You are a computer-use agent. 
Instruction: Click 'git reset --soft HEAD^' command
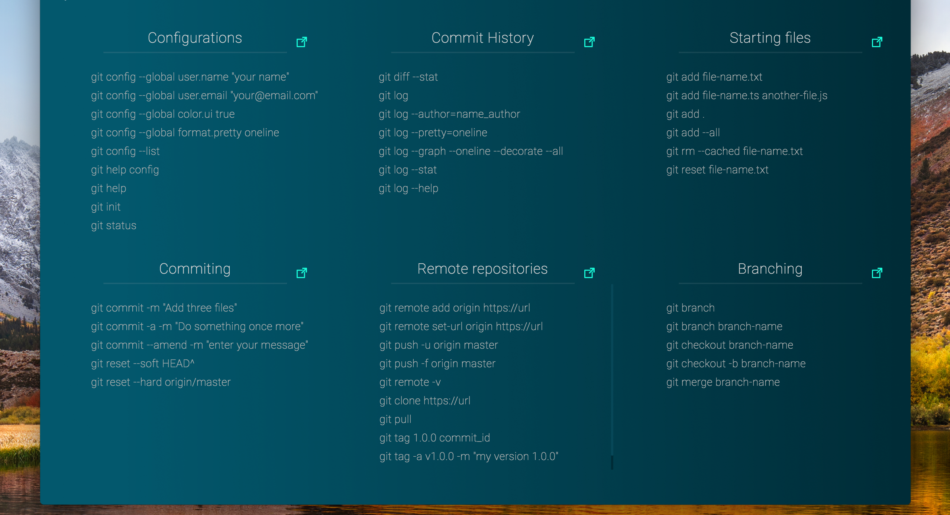pos(143,364)
